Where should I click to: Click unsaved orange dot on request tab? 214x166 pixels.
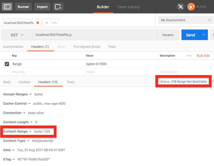click(38, 23)
